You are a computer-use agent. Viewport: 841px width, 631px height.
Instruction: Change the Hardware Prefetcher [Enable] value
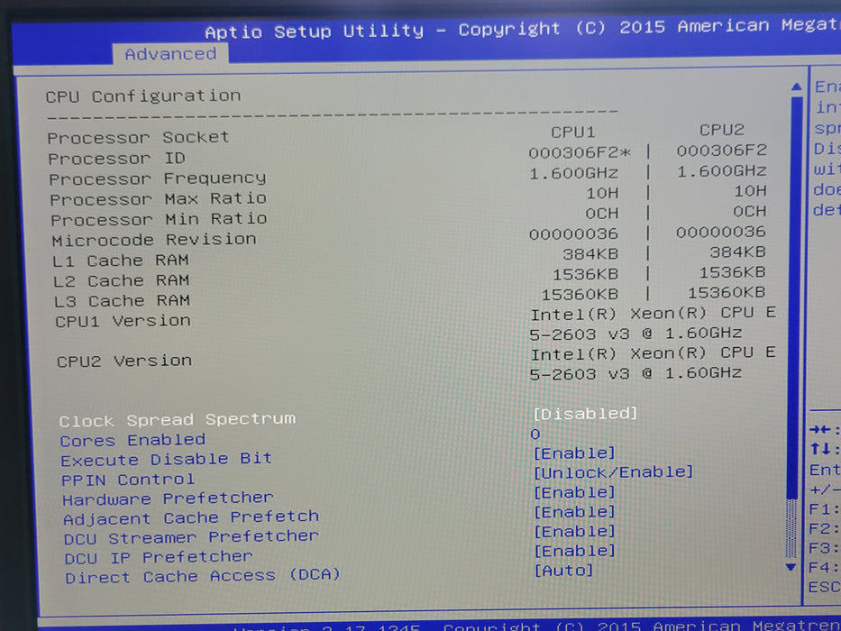(574, 492)
